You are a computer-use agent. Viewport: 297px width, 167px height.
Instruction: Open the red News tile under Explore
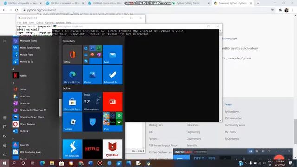click(112, 102)
